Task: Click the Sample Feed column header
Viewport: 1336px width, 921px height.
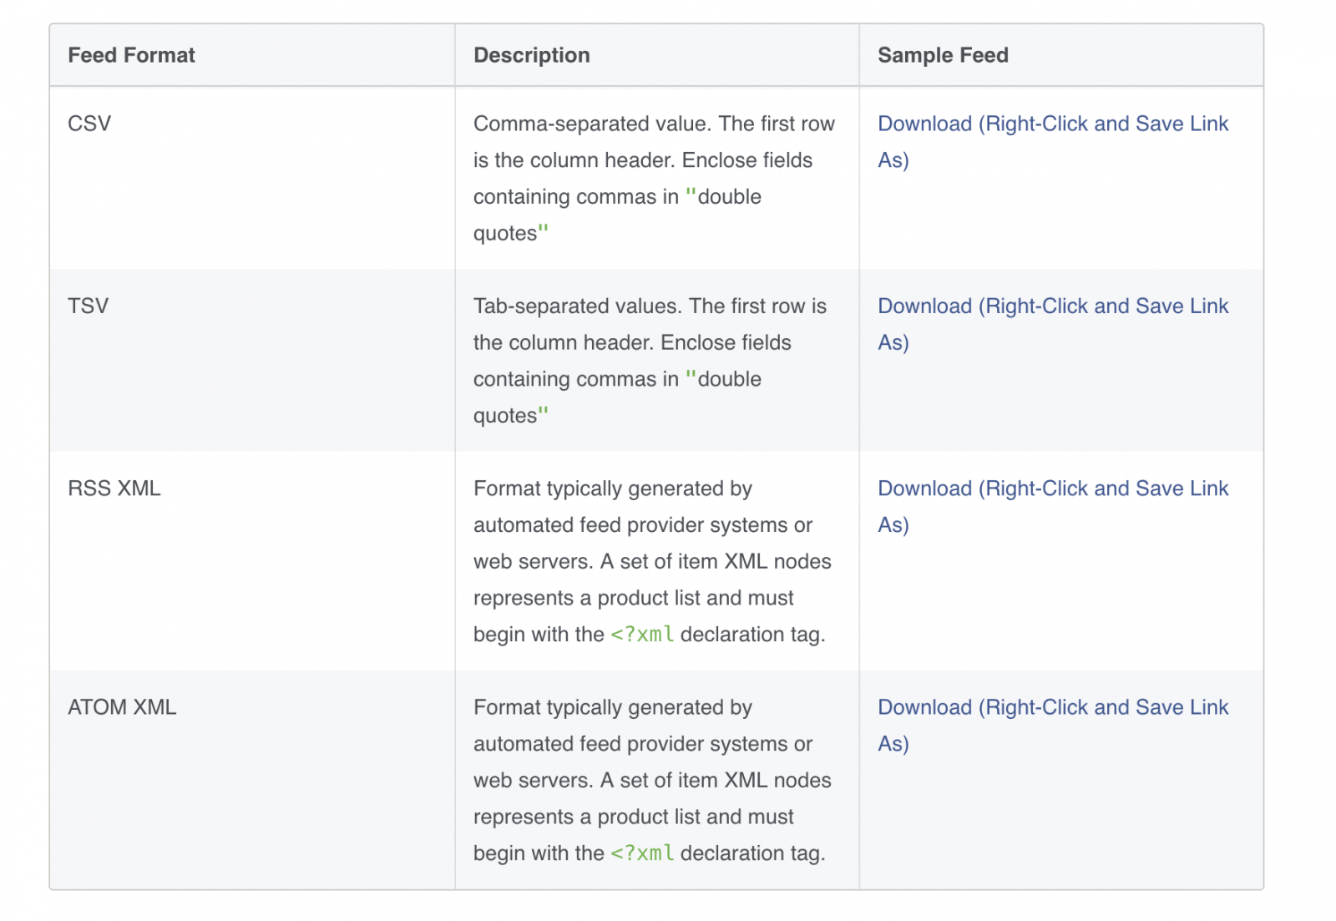Action: (943, 55)
